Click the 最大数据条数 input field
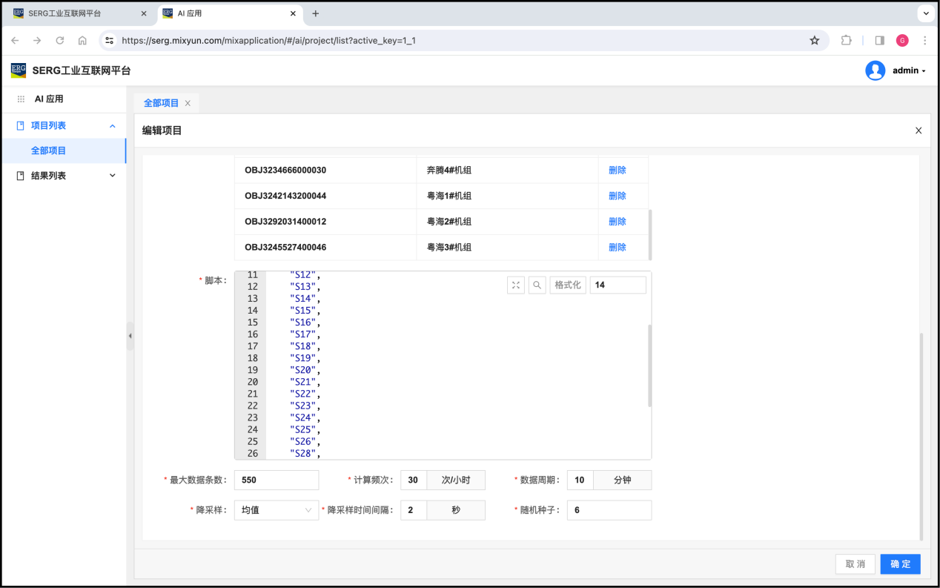 point(276,480)
